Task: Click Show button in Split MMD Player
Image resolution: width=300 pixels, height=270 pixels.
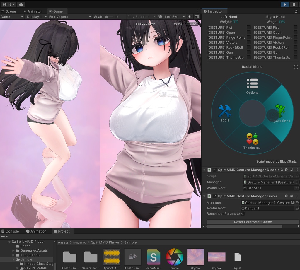Action: (x=193, y=24)
